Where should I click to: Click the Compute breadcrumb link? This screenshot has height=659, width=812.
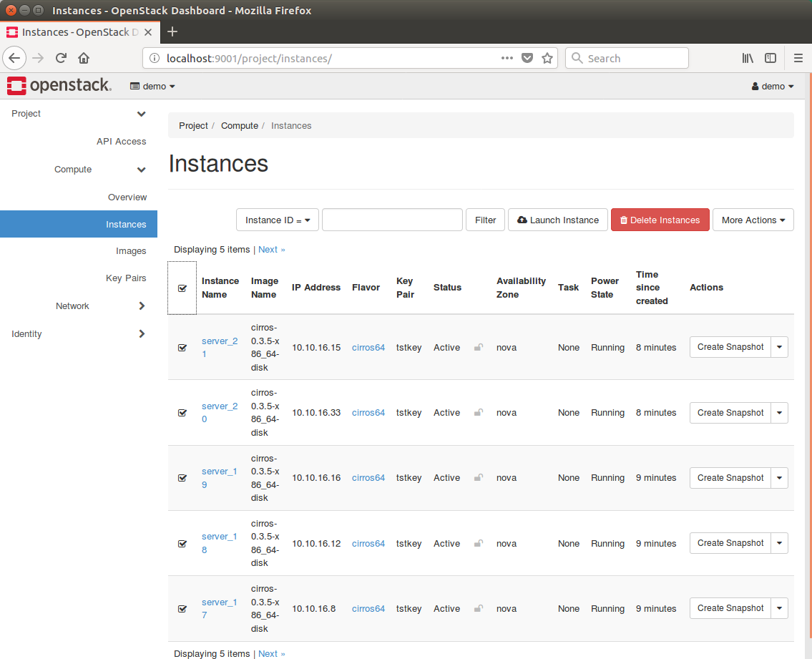click(x=239, y=126)
